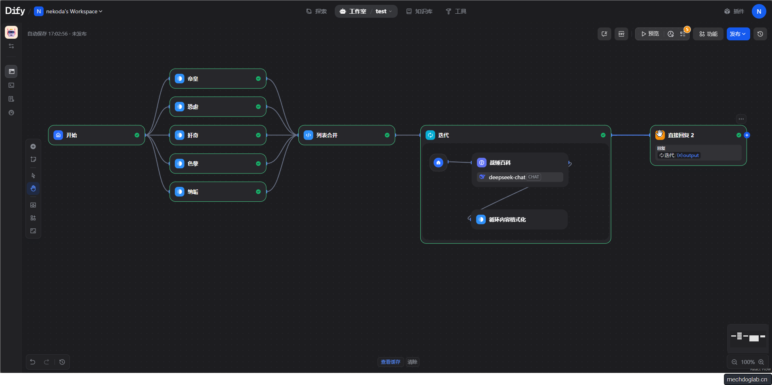Click the 查看缓存 link
The image size is (772, 385).
390,362
